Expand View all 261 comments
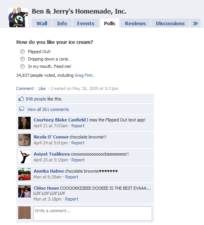Image resolution: width=204 pixels, height=225 pixels. (x=48, y=109)
